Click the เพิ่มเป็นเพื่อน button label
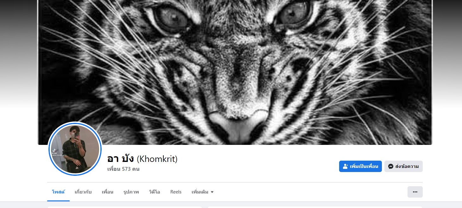 coord(364,166)
